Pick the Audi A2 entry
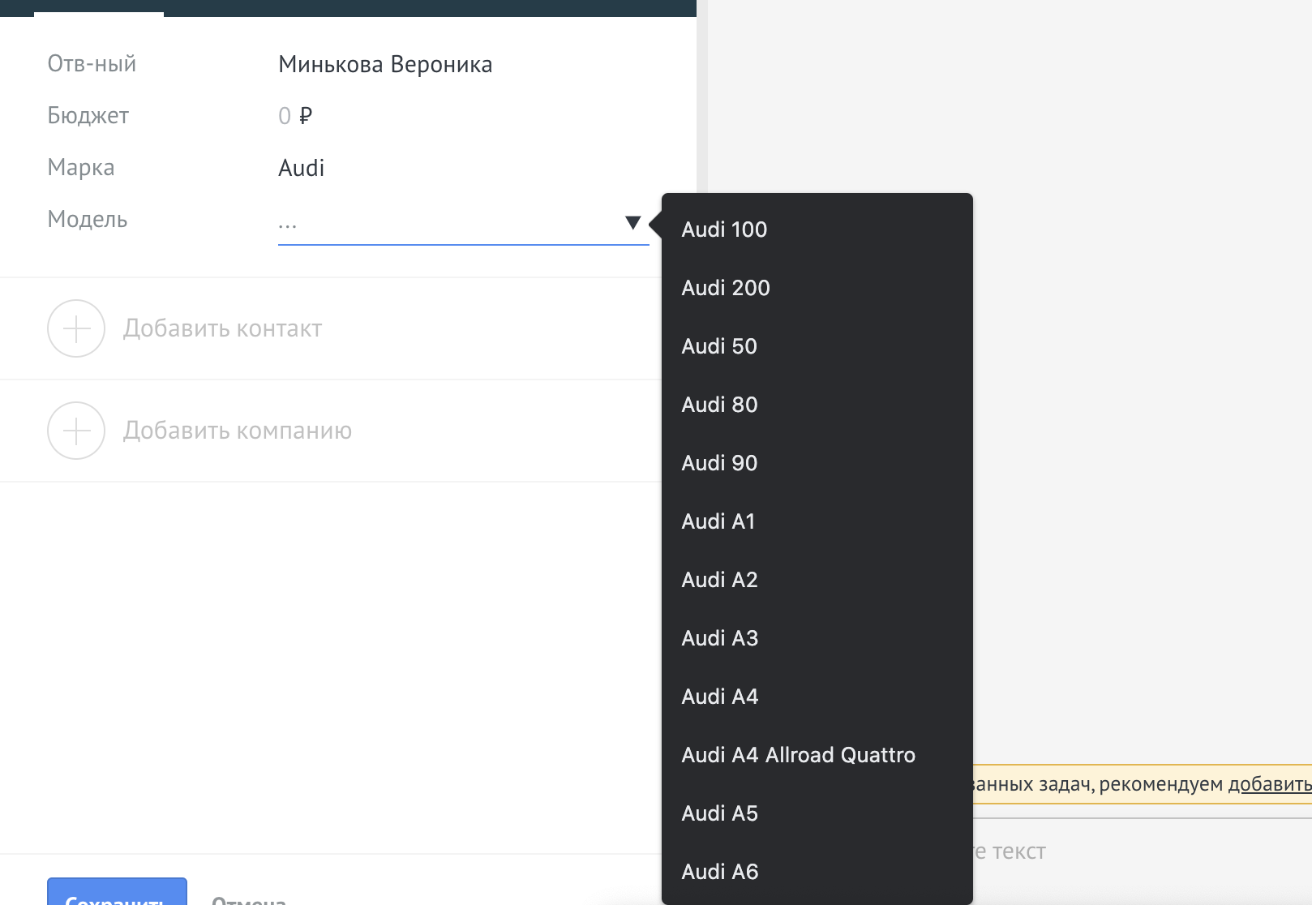Viewport: 1312px width, 905px height. coord(719,580)
